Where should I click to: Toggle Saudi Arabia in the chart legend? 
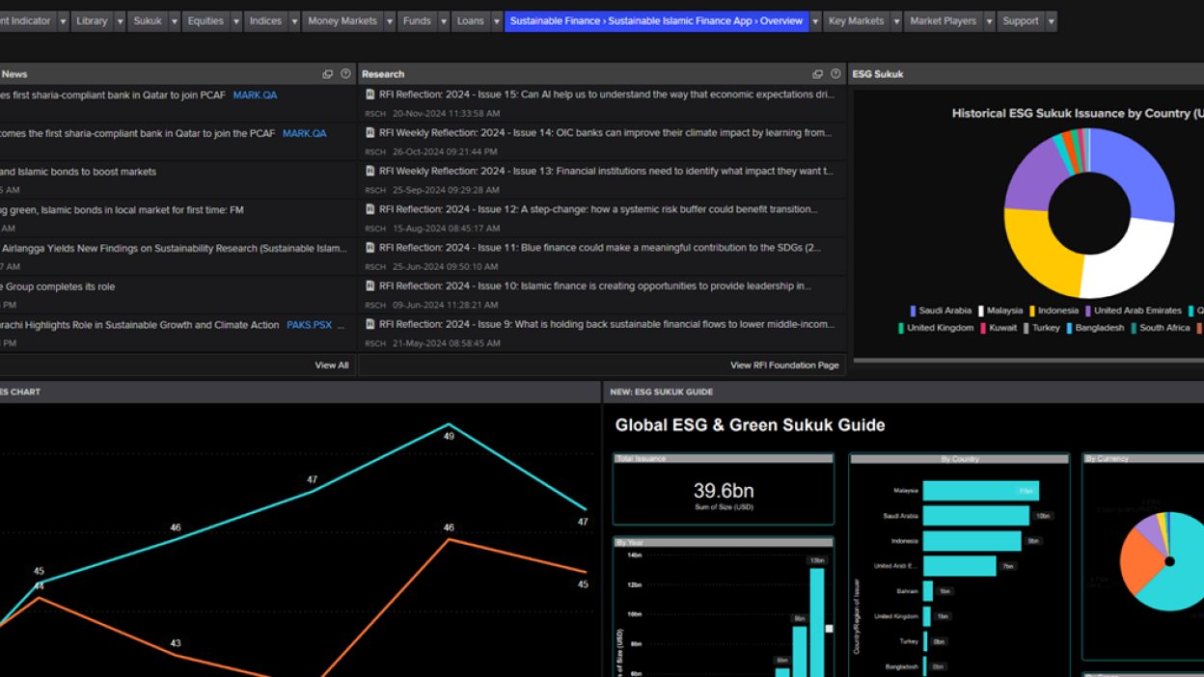click(940, 311)
